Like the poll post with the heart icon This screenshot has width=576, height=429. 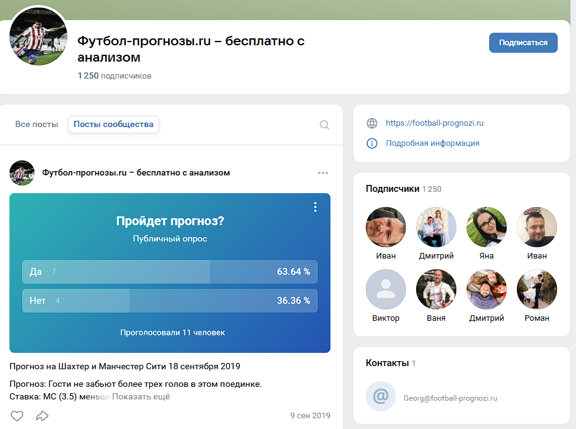(x=16, y=416)
